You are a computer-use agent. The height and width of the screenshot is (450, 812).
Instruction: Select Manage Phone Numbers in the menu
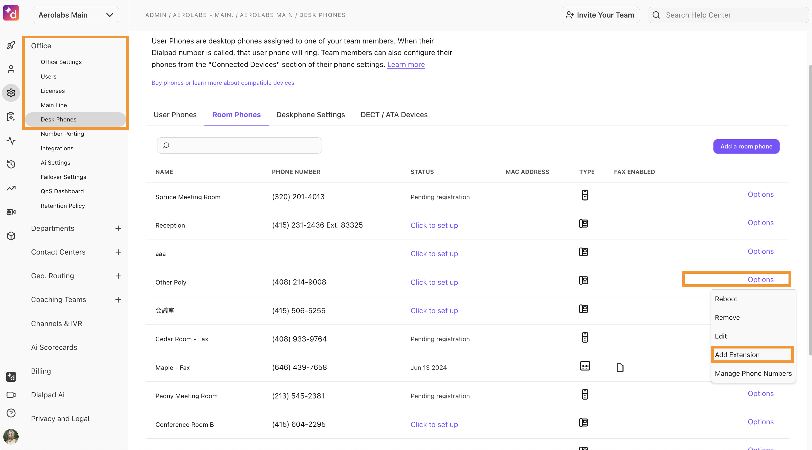pos(753,373)
